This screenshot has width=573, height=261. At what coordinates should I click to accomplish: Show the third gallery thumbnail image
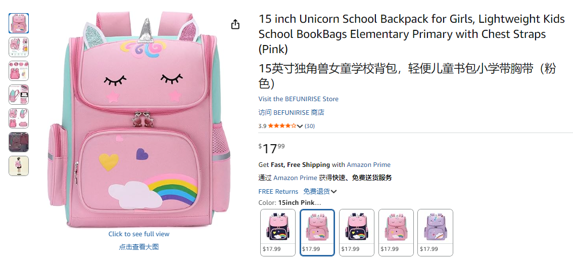pos(19,71)
